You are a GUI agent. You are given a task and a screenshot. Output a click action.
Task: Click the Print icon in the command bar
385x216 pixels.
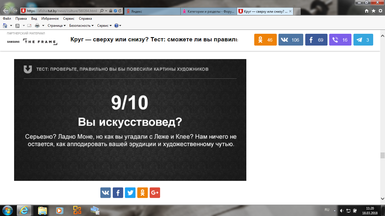pos(37,26)
